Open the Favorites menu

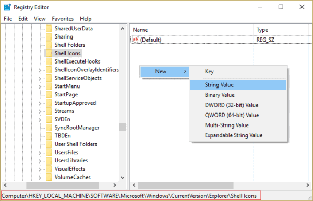[63, 19]
